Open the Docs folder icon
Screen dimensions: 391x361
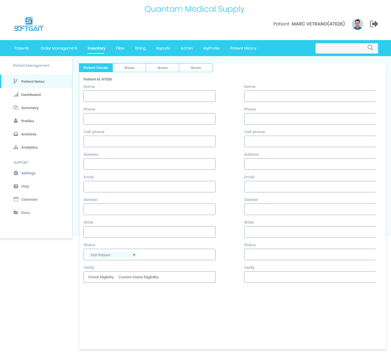tap(16, 212)
